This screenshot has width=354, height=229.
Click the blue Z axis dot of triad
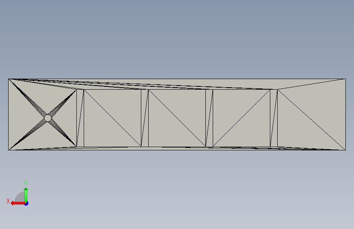tap(27, 203)
